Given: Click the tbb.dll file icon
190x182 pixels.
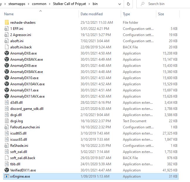Looking at the screenshot, I should [7, 164].
